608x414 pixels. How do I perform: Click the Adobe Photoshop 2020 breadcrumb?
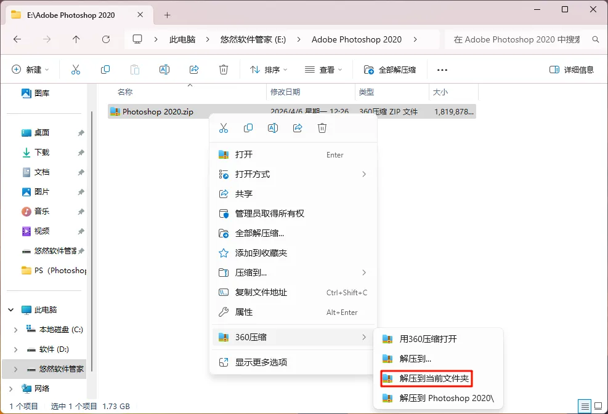coord(356,39)
